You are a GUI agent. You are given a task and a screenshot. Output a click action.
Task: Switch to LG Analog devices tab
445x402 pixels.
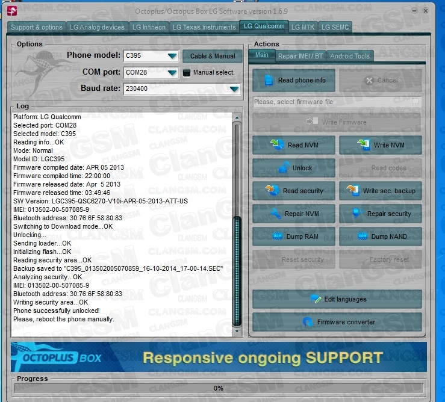[97, 27]
